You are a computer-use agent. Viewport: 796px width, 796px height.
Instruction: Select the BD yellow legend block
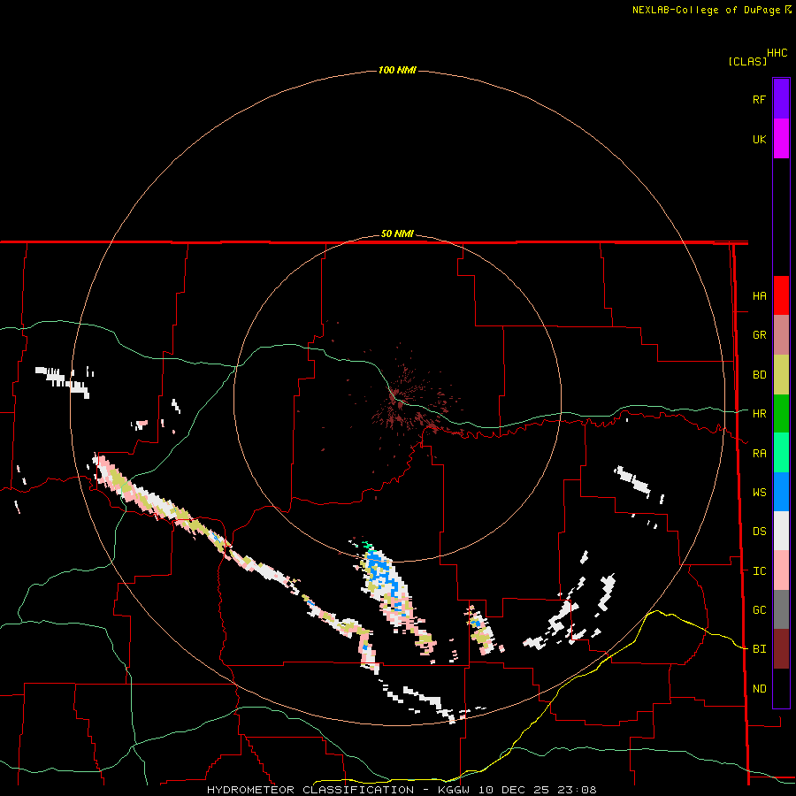(x=781, y=375)
